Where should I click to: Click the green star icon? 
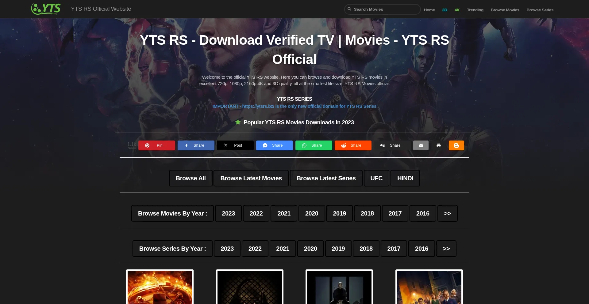point(238,122)
